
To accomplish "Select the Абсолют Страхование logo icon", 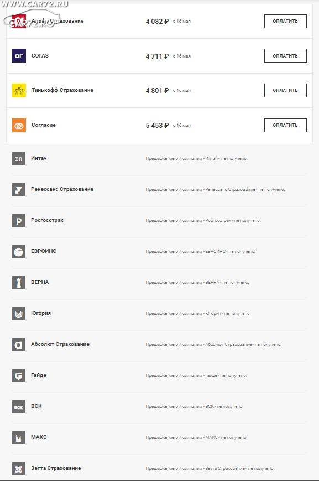I will tap(18, 344).
